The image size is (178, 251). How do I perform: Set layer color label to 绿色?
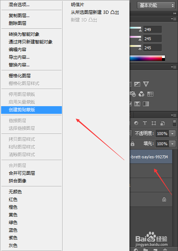[13, 222]
